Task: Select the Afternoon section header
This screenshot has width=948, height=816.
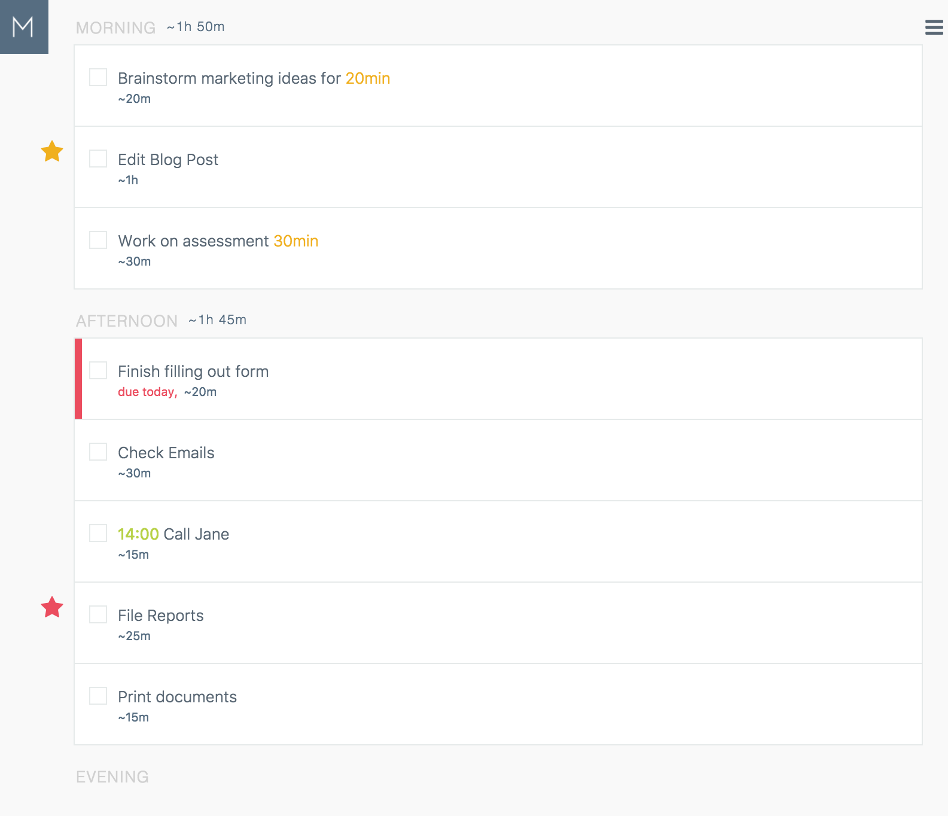Action: (127, 321)
